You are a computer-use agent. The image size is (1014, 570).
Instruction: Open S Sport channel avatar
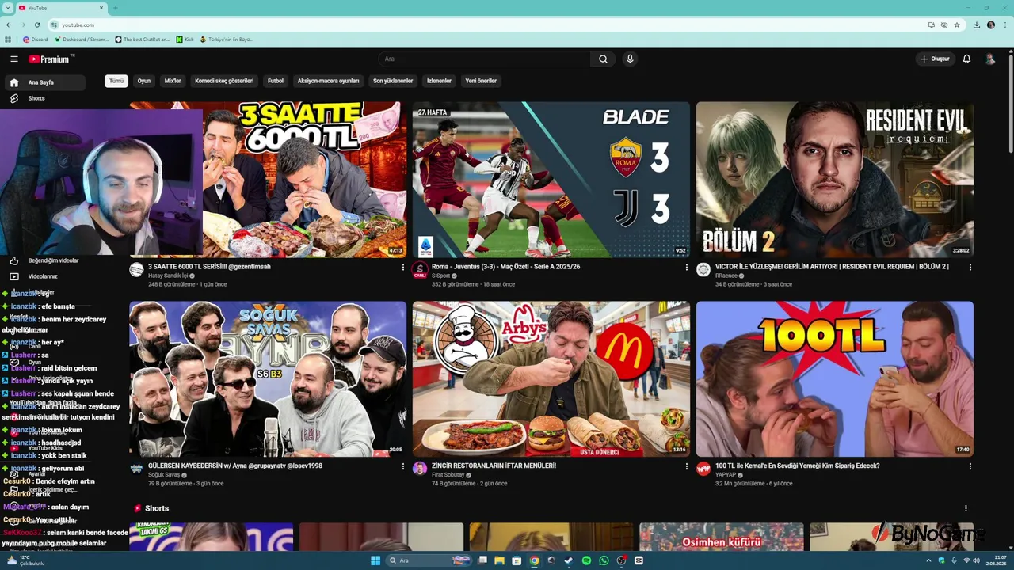tap(420, 270)
